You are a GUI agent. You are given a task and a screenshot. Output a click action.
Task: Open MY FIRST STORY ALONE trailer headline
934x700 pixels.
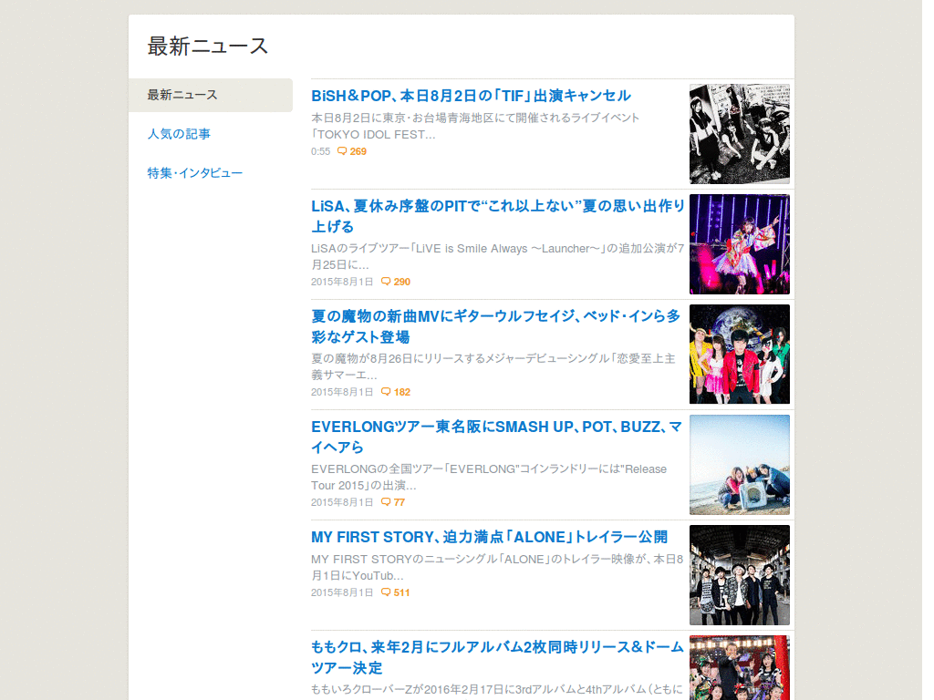489,537
